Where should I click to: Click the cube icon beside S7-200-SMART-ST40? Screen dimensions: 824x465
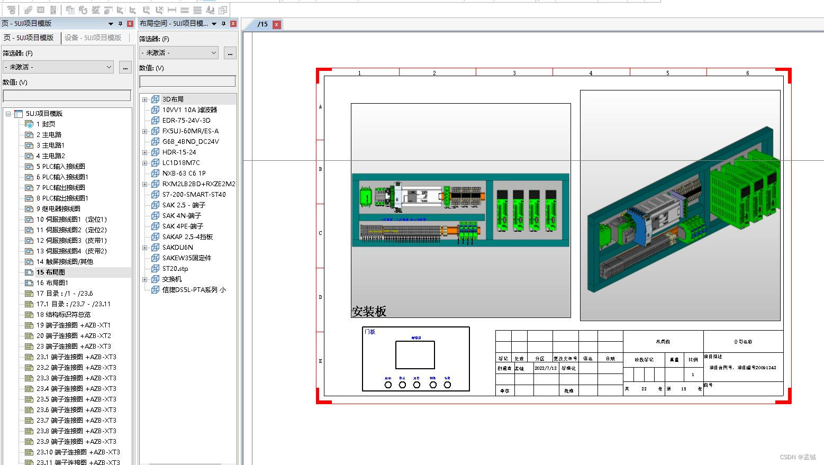[155, 194]
